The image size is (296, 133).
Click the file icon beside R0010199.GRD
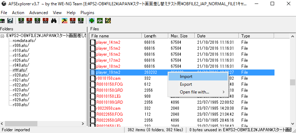pyautogui.click(x=93, y=102)
